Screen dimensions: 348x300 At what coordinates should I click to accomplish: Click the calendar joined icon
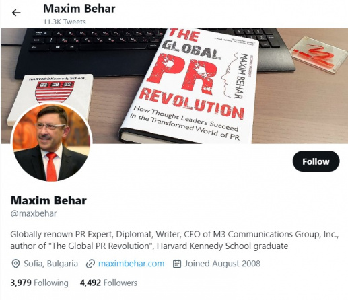pos(177,264)
